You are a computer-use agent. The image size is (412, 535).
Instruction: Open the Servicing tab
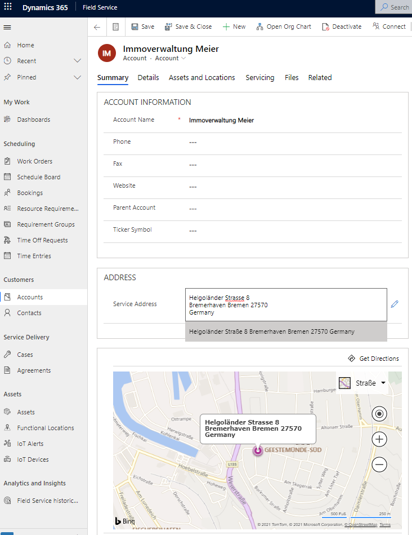(x=259, y=78)
